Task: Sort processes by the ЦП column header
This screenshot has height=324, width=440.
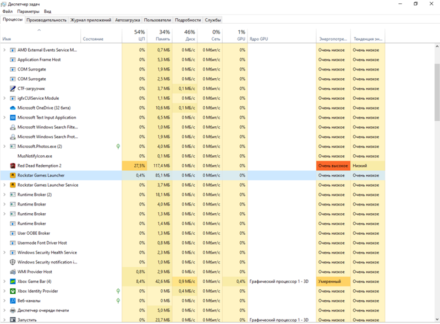Action: pos(140,36)
